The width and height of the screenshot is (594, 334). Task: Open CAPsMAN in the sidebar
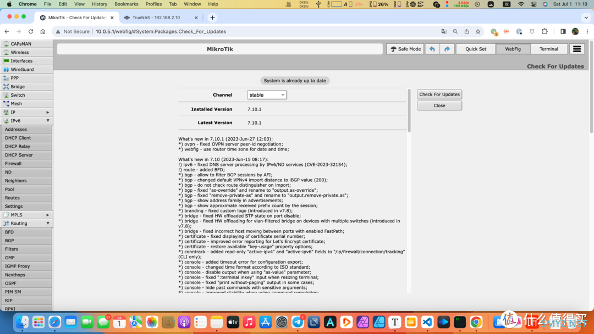[26, 44]
